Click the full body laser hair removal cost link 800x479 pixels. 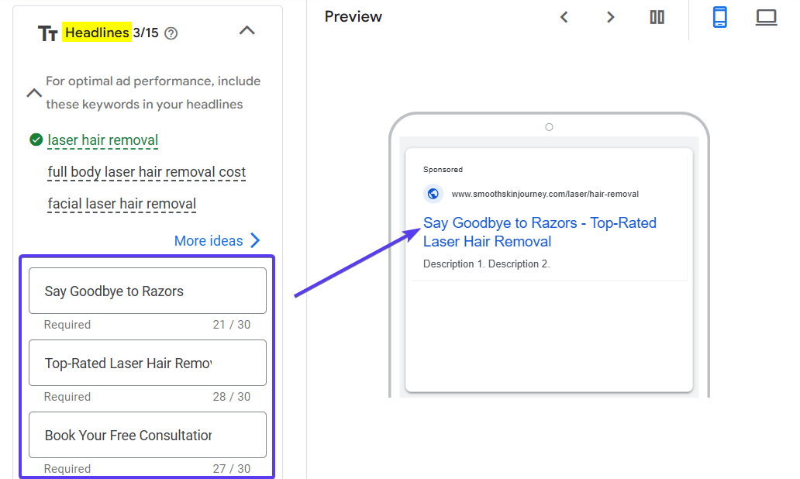pos(147,172)
